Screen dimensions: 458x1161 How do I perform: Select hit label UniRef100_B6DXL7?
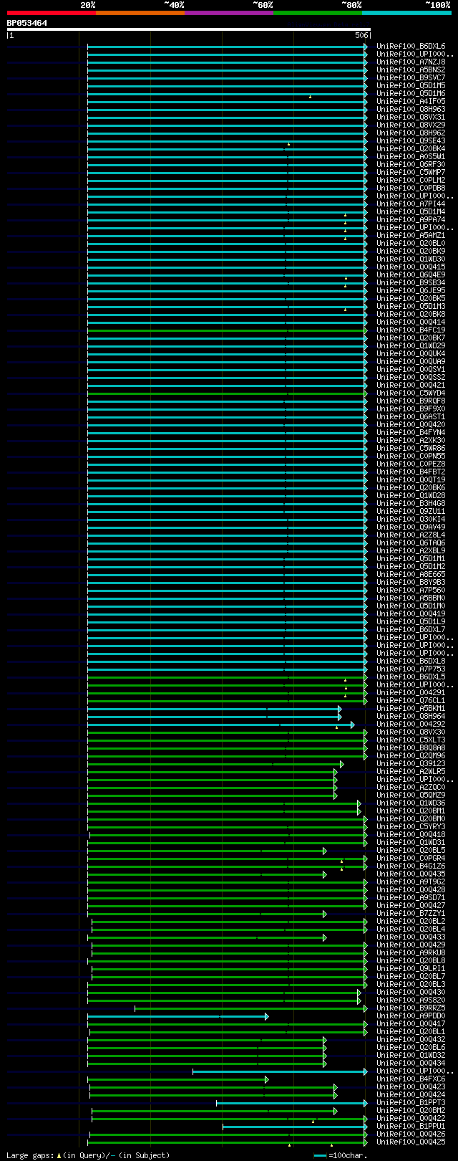pyautogui.click(x=411, y=630)
